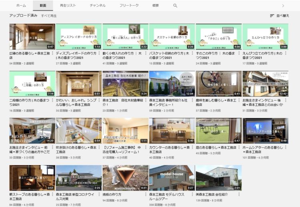The width and height of the screenshot is (300, 207).
Task: Open the 広縁のある暮らし title link
Action: (x=30, y=56)
